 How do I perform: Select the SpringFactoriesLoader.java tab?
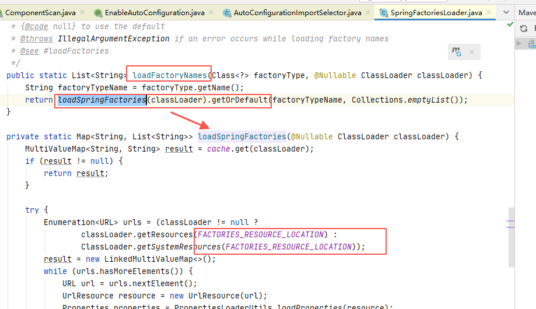click(x=436, y=13)
